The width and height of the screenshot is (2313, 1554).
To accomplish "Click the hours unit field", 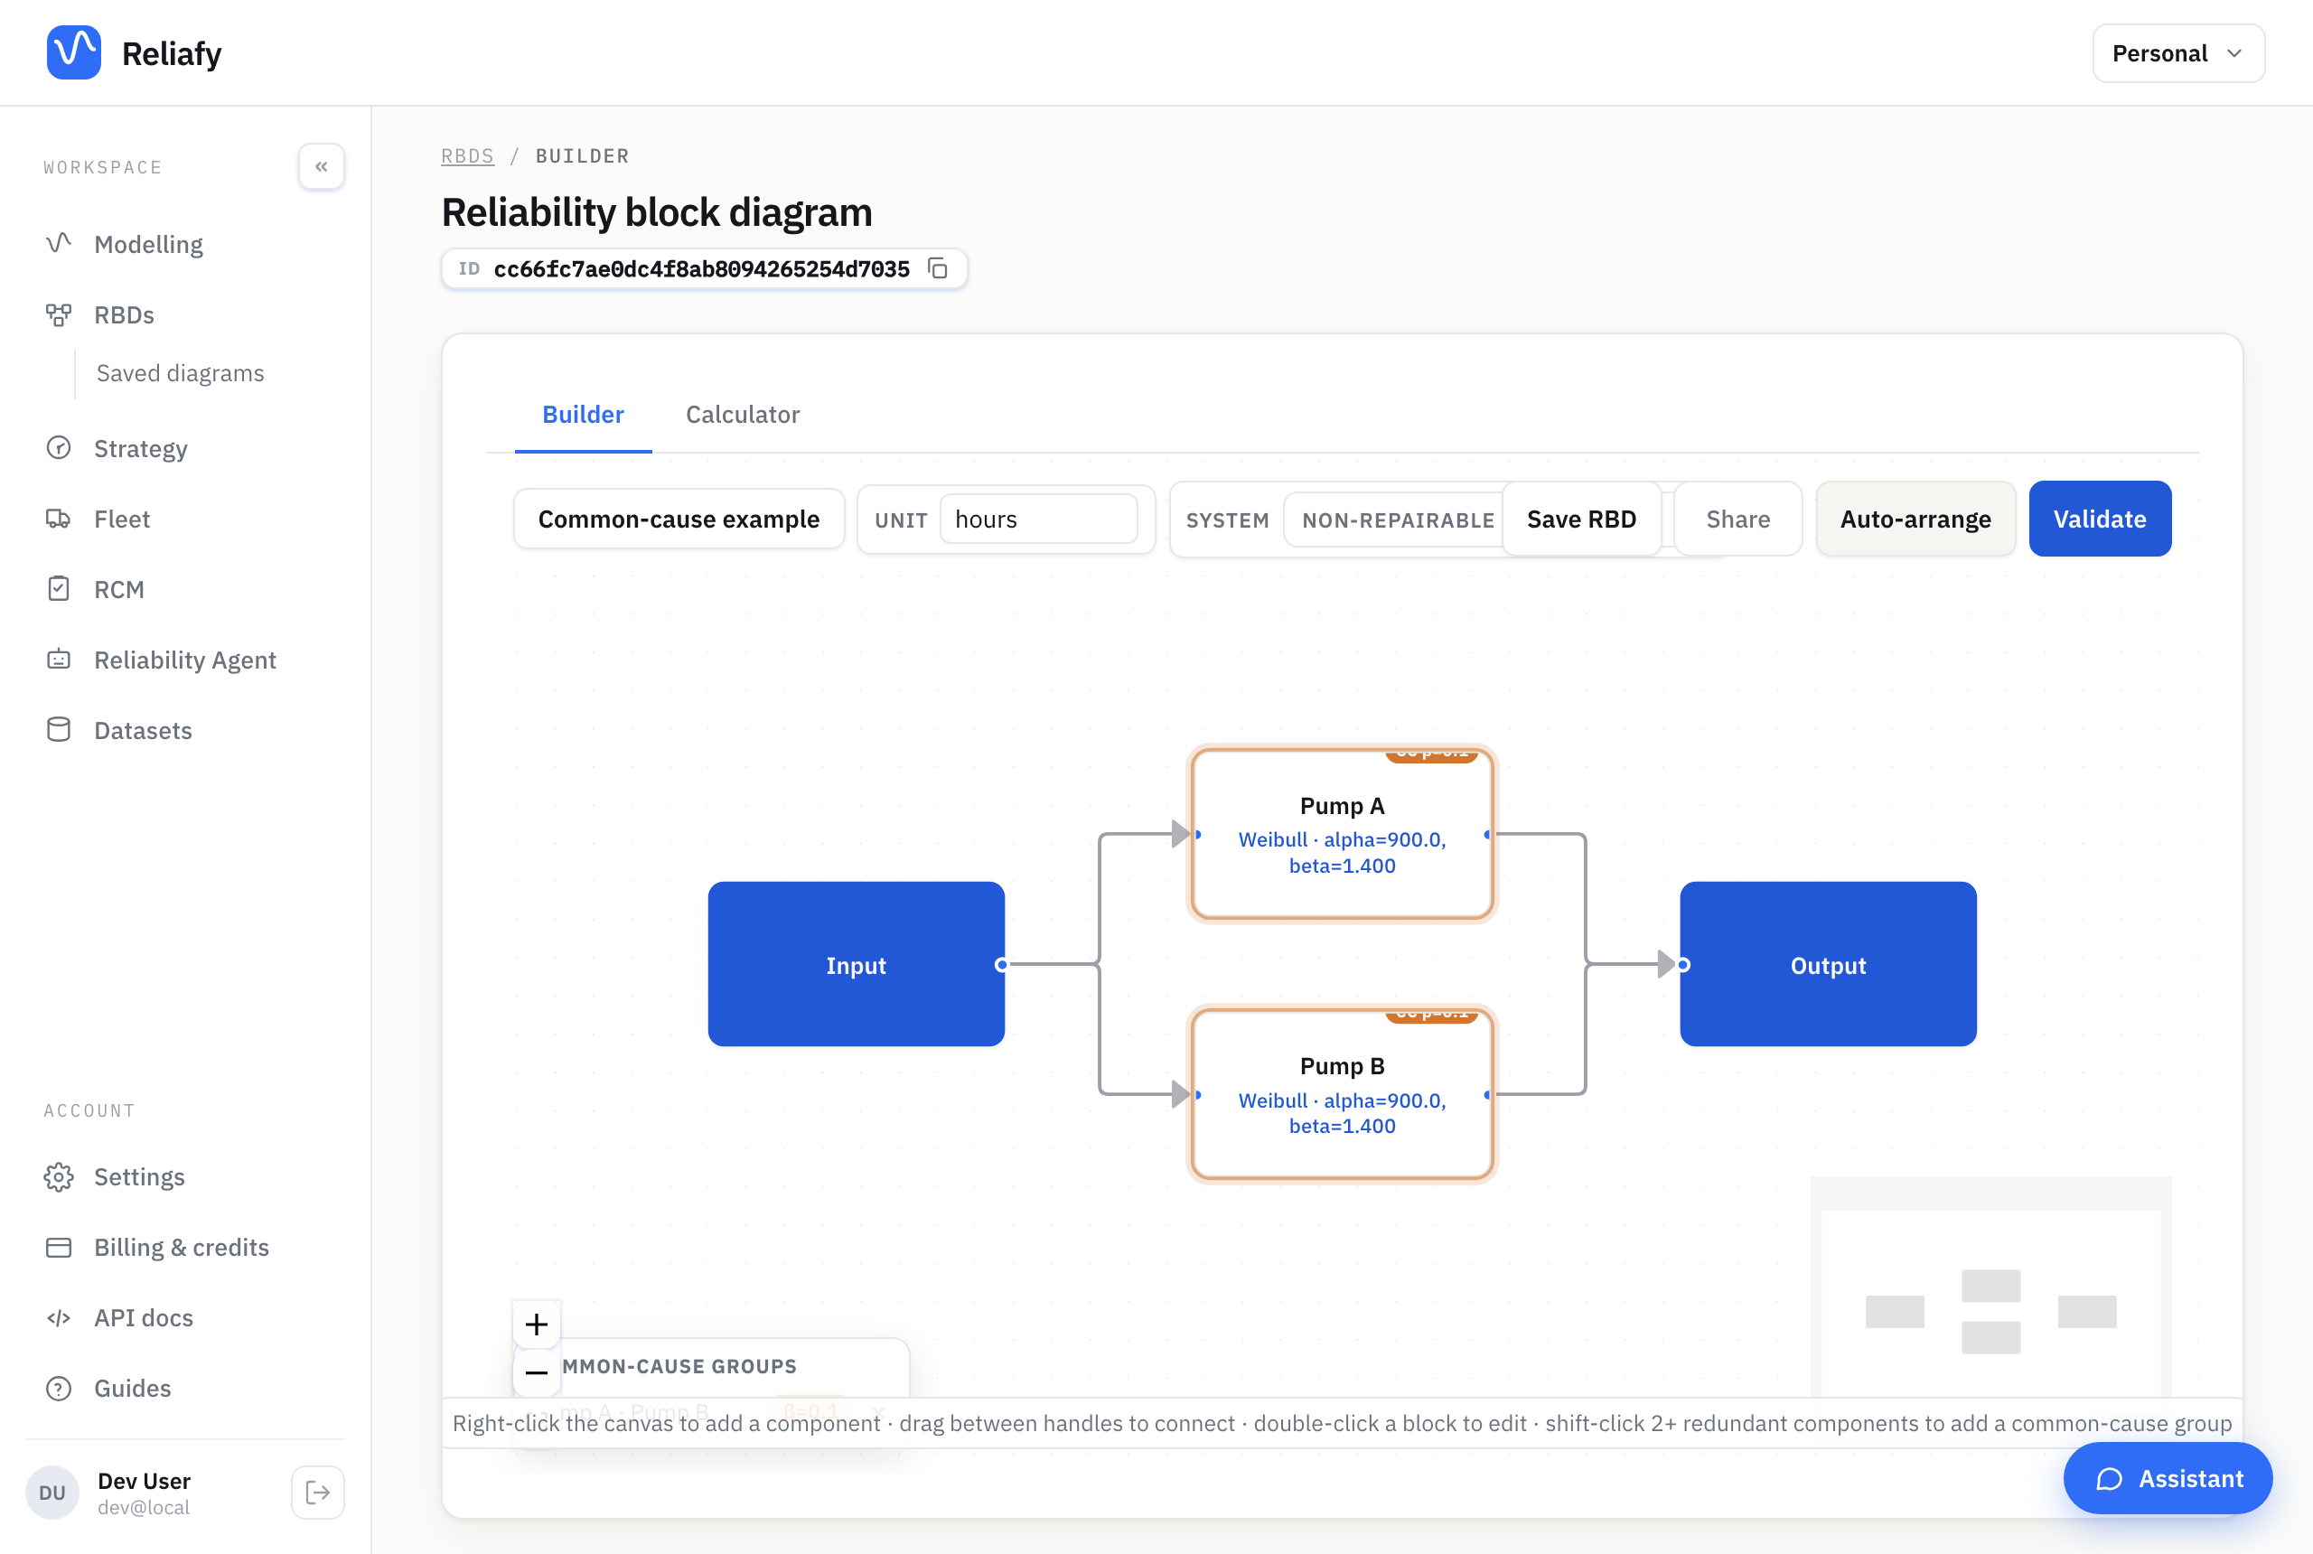I will pos(1037,520).
